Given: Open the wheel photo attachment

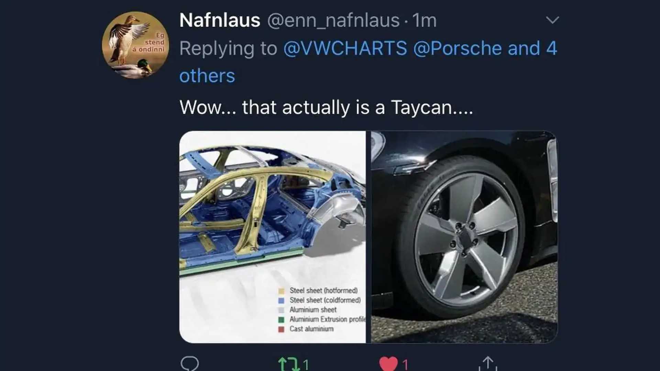Looking at the screenshot, I should [464, 237].
